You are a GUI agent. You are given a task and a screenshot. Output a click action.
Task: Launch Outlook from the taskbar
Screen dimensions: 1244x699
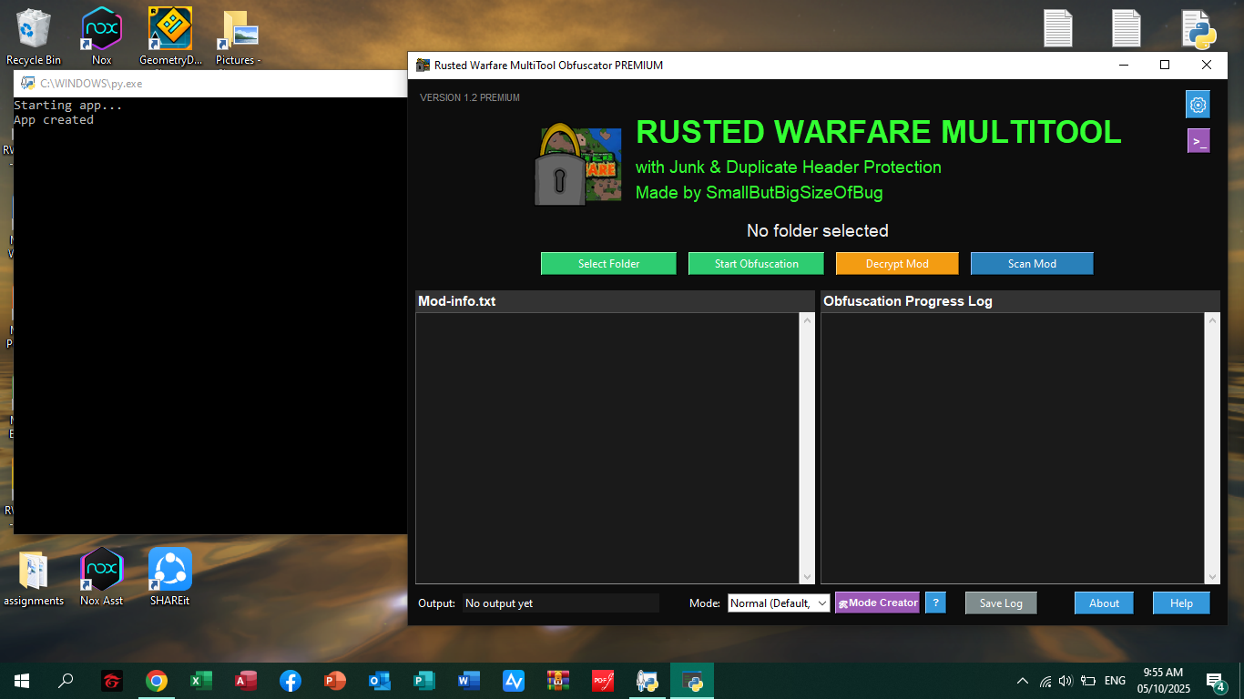(380, 681)
